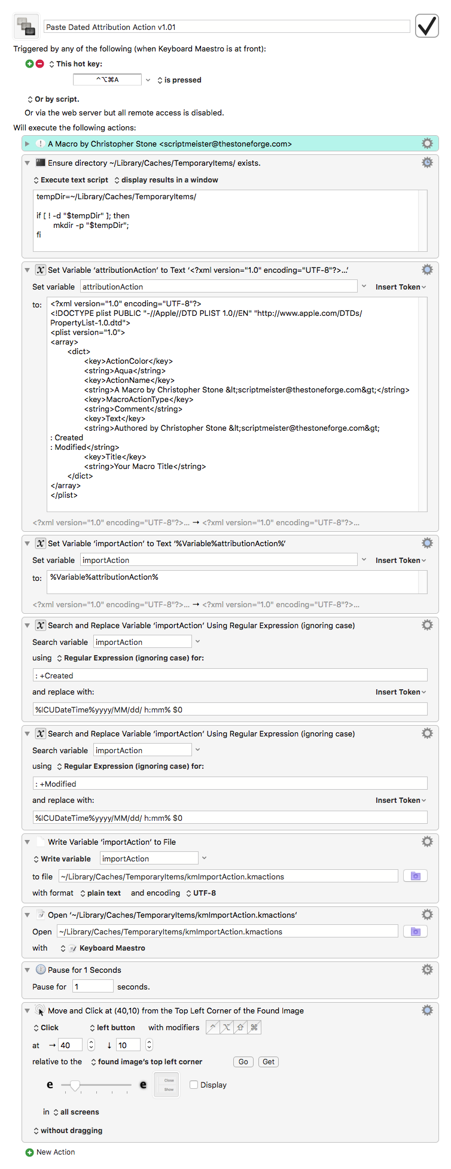Image resolution: width=451 pixels, height=1169 pixels.
Task: Enable the Display checkbox
Action: pyautogui.click(x=194, y=1085)
